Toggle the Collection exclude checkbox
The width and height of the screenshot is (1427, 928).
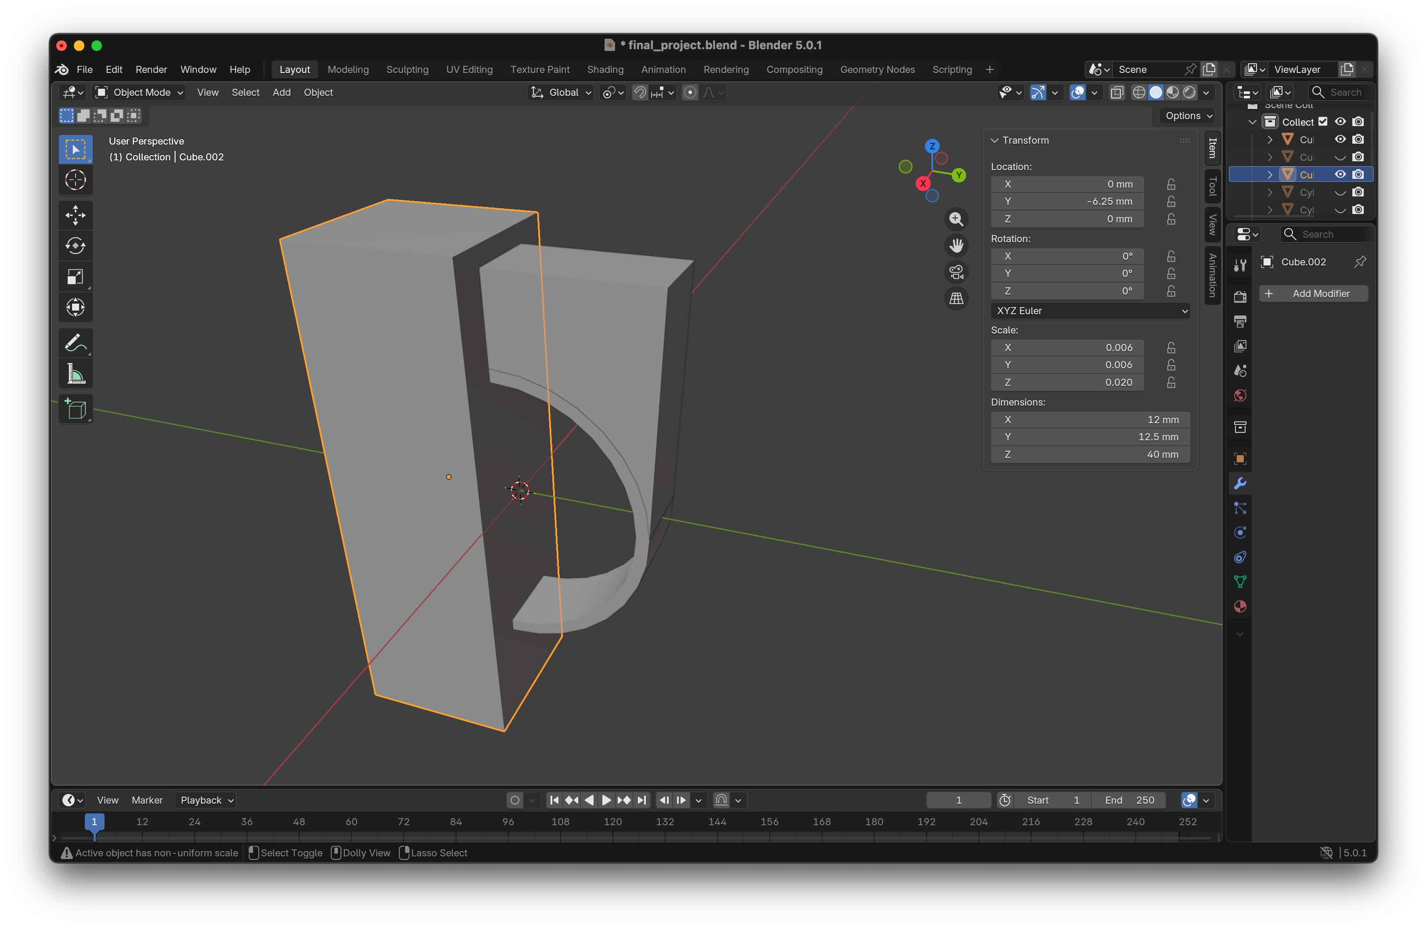pyautogui.click(x=1322, y=122)
